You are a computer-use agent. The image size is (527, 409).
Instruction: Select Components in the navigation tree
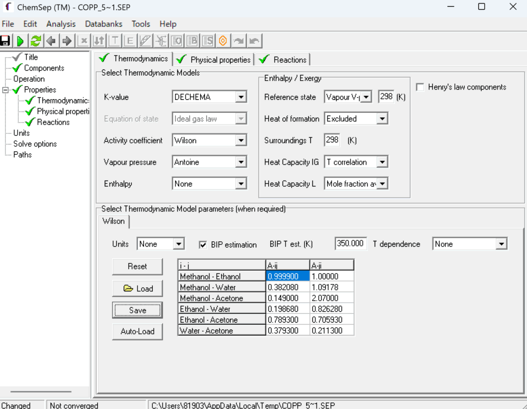[44, 68]
